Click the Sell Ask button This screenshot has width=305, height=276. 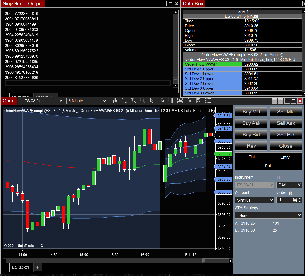286,123
